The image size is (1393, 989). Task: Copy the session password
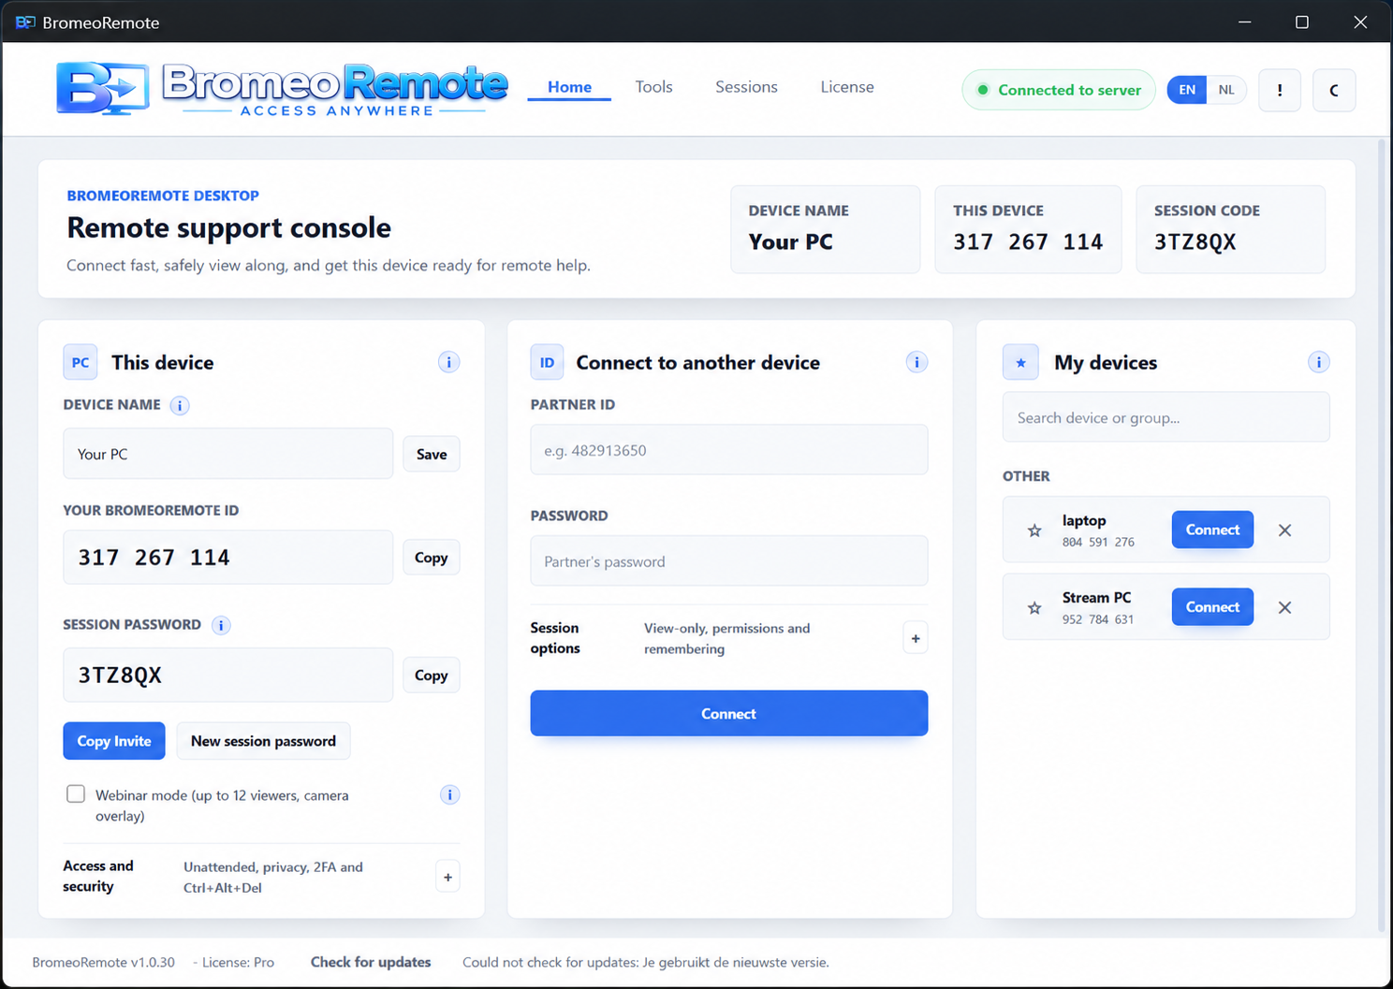point(432,676)
